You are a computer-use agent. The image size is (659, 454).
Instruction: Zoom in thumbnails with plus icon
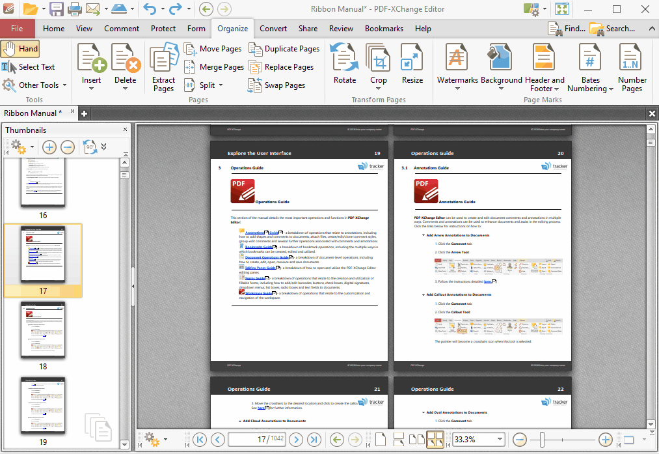click(x=49, y=147)
